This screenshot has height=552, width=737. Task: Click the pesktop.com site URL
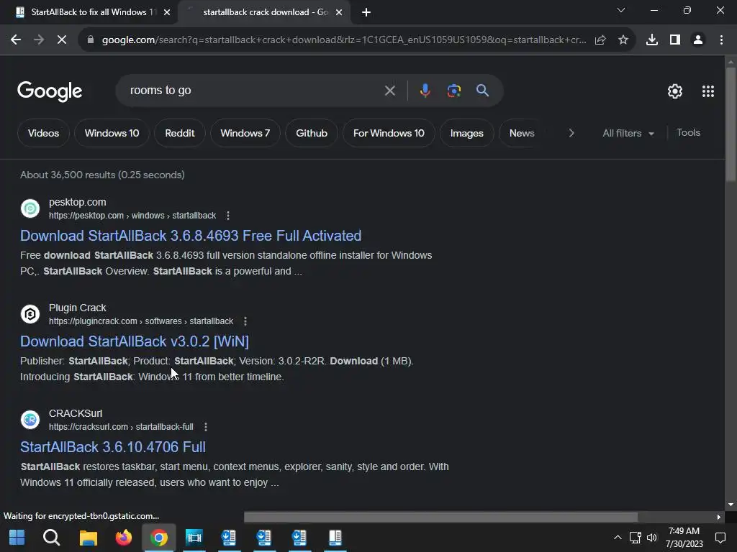pos(132,216)
